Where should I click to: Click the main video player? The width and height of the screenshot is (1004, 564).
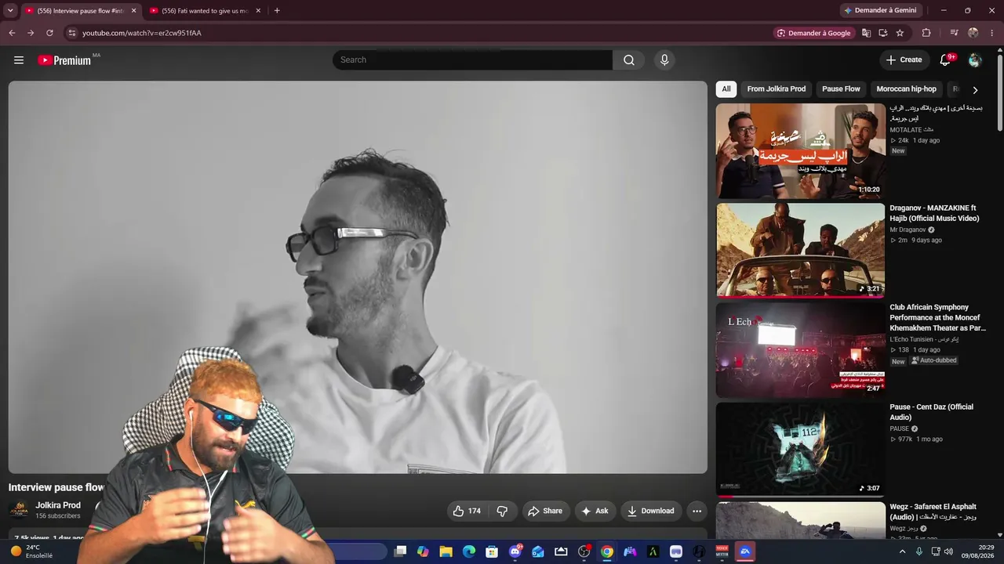[x=358, y=277]
